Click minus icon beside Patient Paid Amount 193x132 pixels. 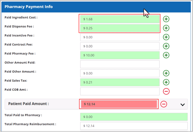pyautogui.click(x=164, y=104)
